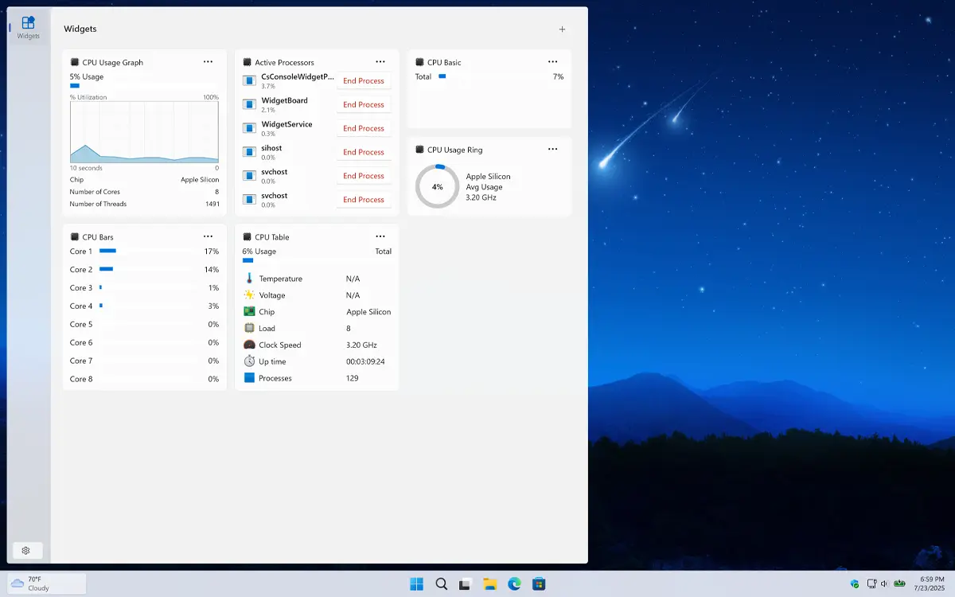Click the Core 1 percentage 17%
Viewport: 955px width, 597px height.
pos(212,251)
